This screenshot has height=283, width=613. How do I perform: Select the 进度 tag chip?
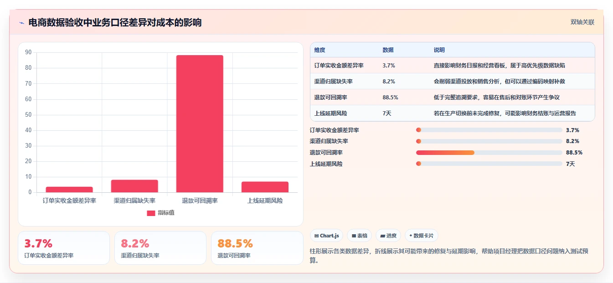click(x=388, y=236)
